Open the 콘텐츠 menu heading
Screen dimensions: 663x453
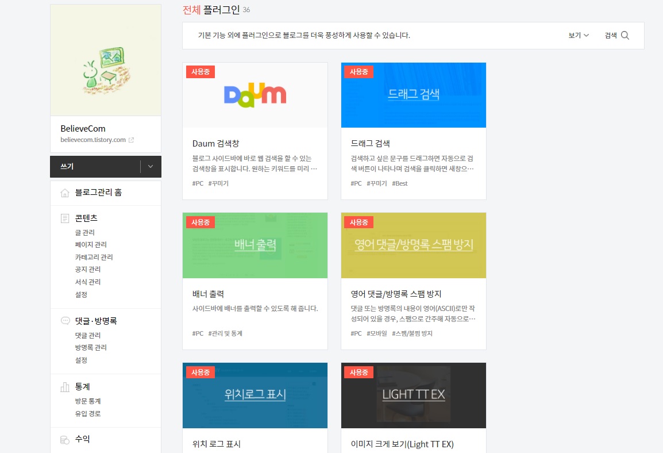click(86, 218)
